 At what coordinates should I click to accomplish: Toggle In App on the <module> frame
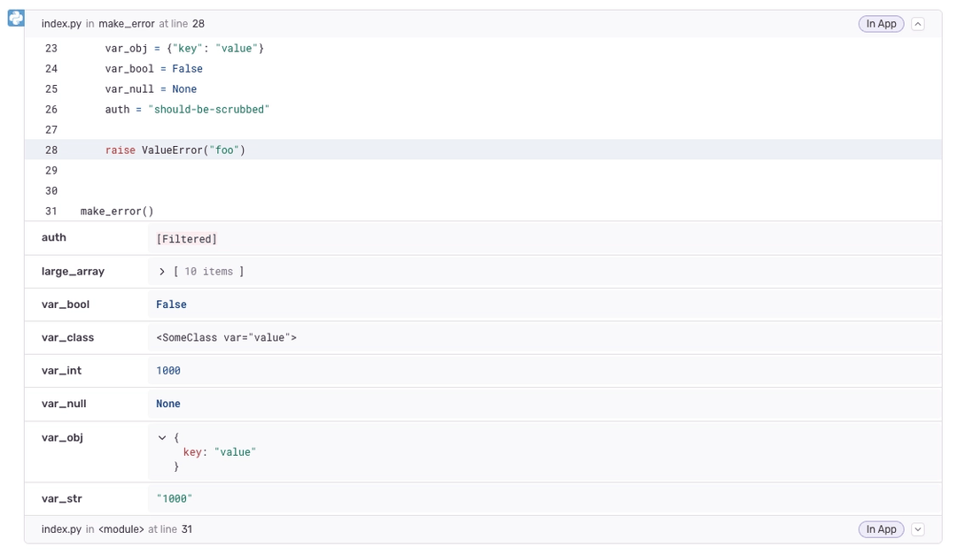pyautogui.click(x=881, y=528)
